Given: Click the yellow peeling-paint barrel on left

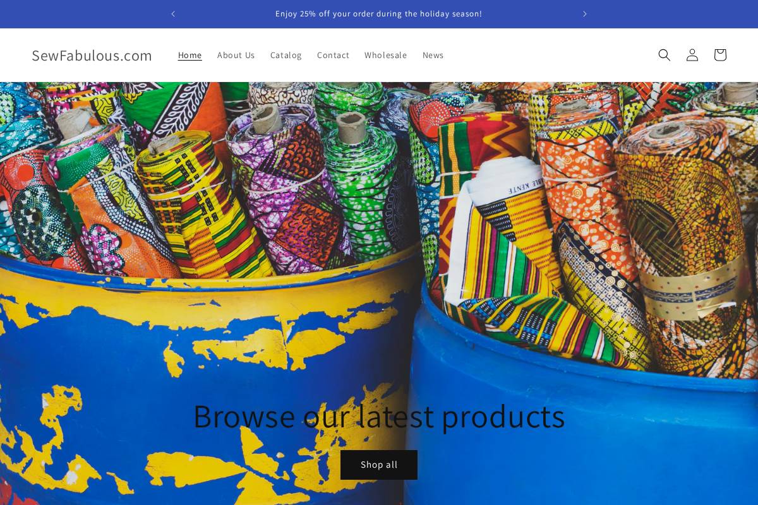Looking at the screenshot, I should tap(189, 379).
